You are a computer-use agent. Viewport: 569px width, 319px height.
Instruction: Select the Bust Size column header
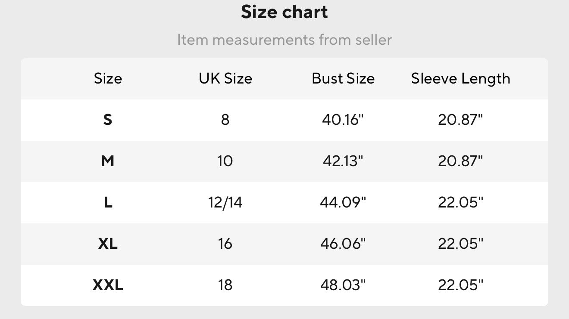click(343, 78)
